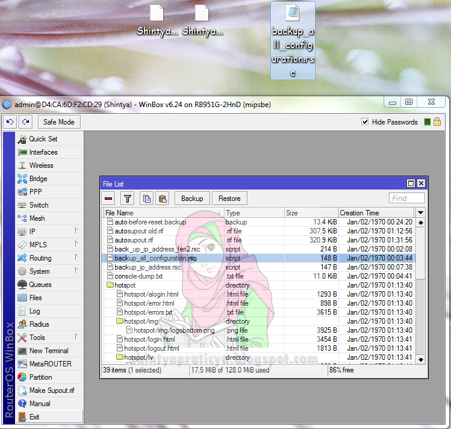
Task: Click the Exit door icon
Action: (x=22, y=416)
